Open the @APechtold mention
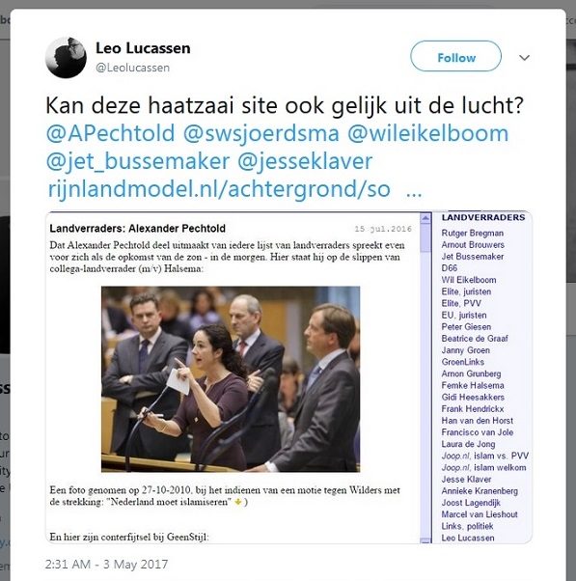Image resolution: width=576 pixels, height=581 pixels. coord(110,133)
